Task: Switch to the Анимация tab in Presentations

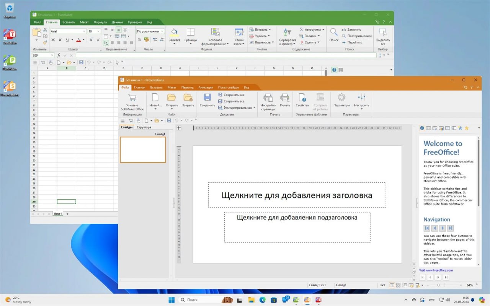Action: [206, 88]
